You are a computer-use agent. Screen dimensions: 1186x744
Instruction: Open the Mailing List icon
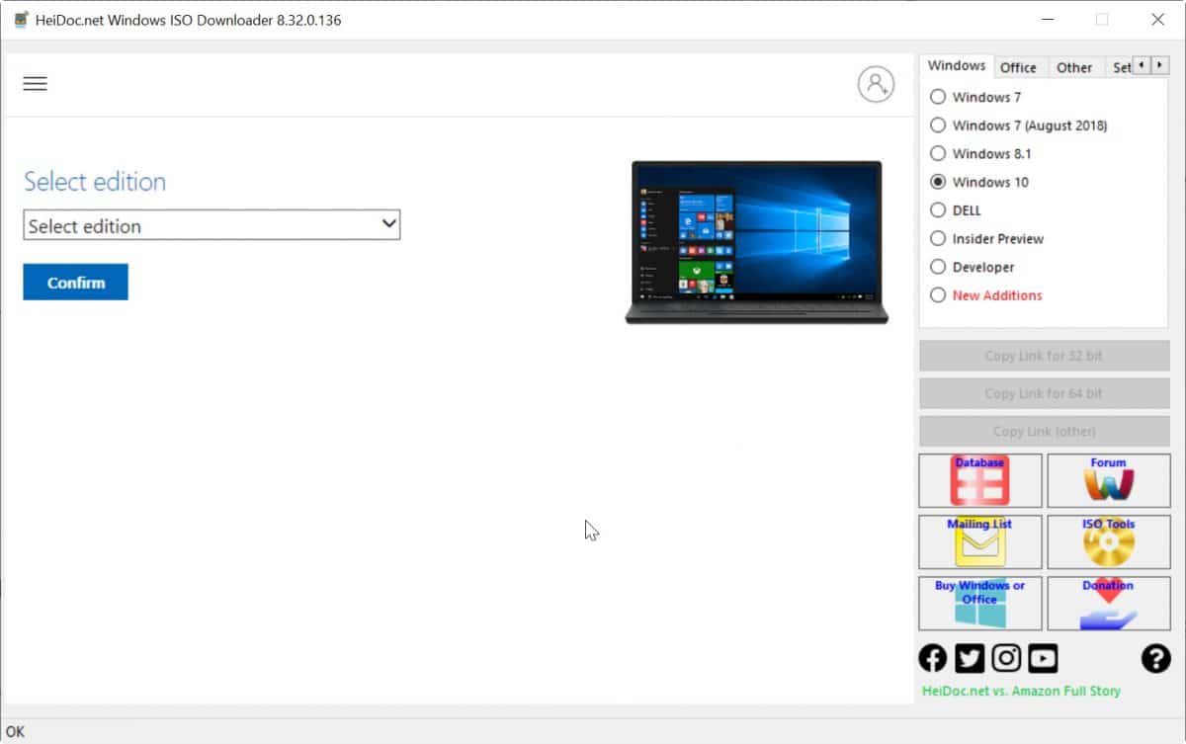click(979, 541)
